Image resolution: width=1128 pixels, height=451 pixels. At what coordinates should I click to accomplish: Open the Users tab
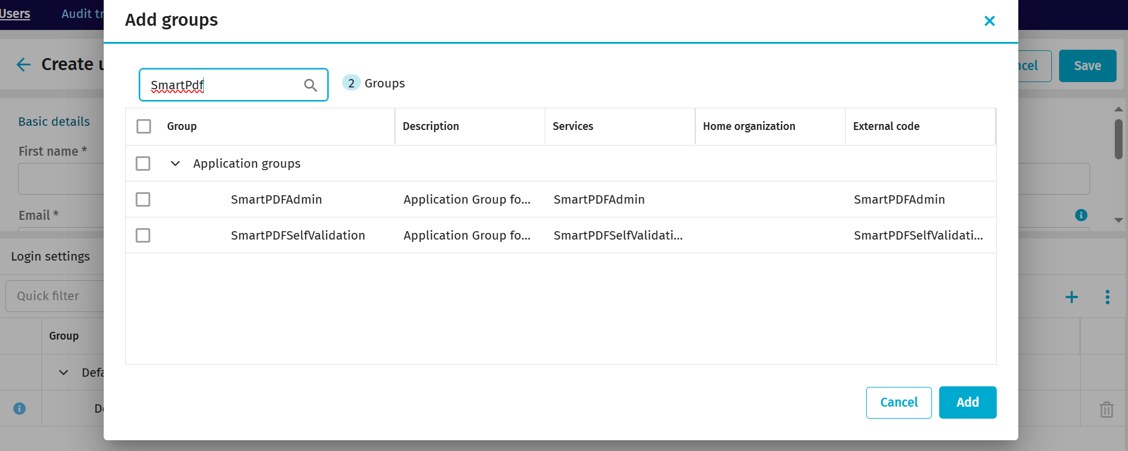click(x=15, y=14)
